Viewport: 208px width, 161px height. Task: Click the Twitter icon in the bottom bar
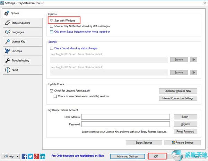coord(31,156)
